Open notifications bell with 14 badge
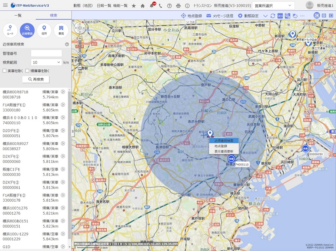 pos(152,5)
